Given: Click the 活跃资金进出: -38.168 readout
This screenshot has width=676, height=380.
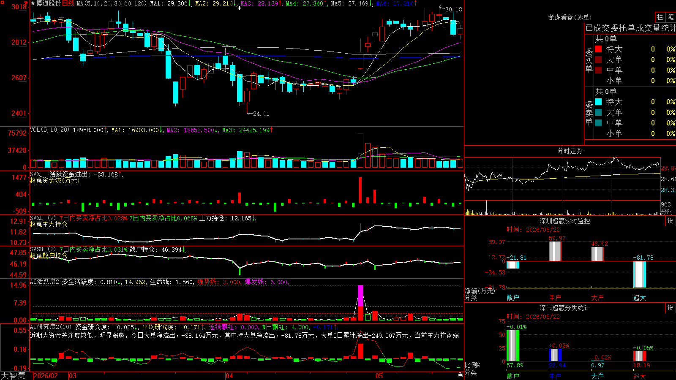Looking at the screenshot, I should [x=86, y=174].
